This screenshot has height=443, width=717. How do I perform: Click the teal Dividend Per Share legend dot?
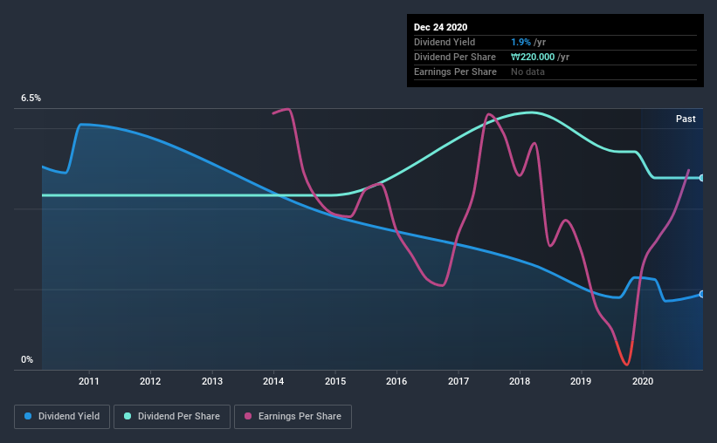click(128, 416)
